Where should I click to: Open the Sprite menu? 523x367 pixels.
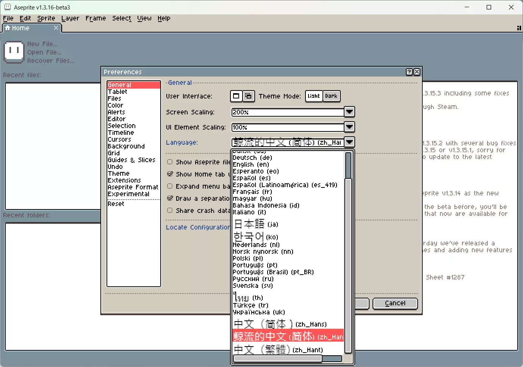46,18
